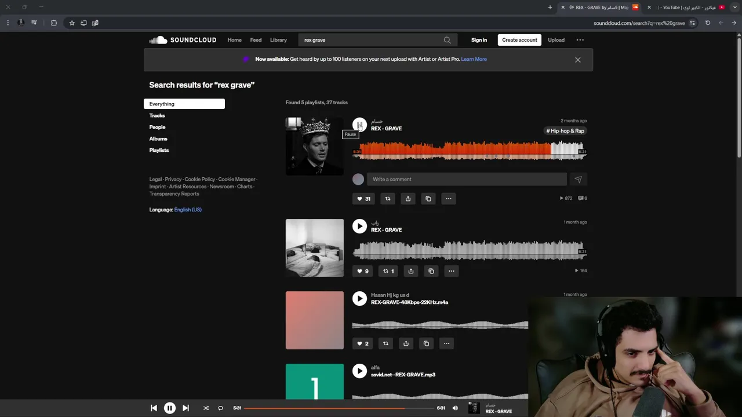Toggle repeat in the player bar
This screenshot has height=417, width=742.
tap(220, 408)
